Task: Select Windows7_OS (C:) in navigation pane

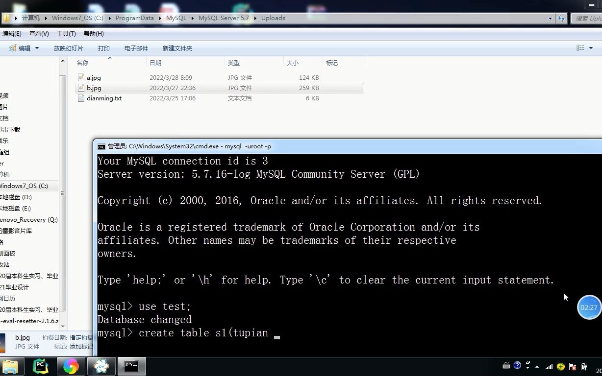Action: tap(24, 186)
